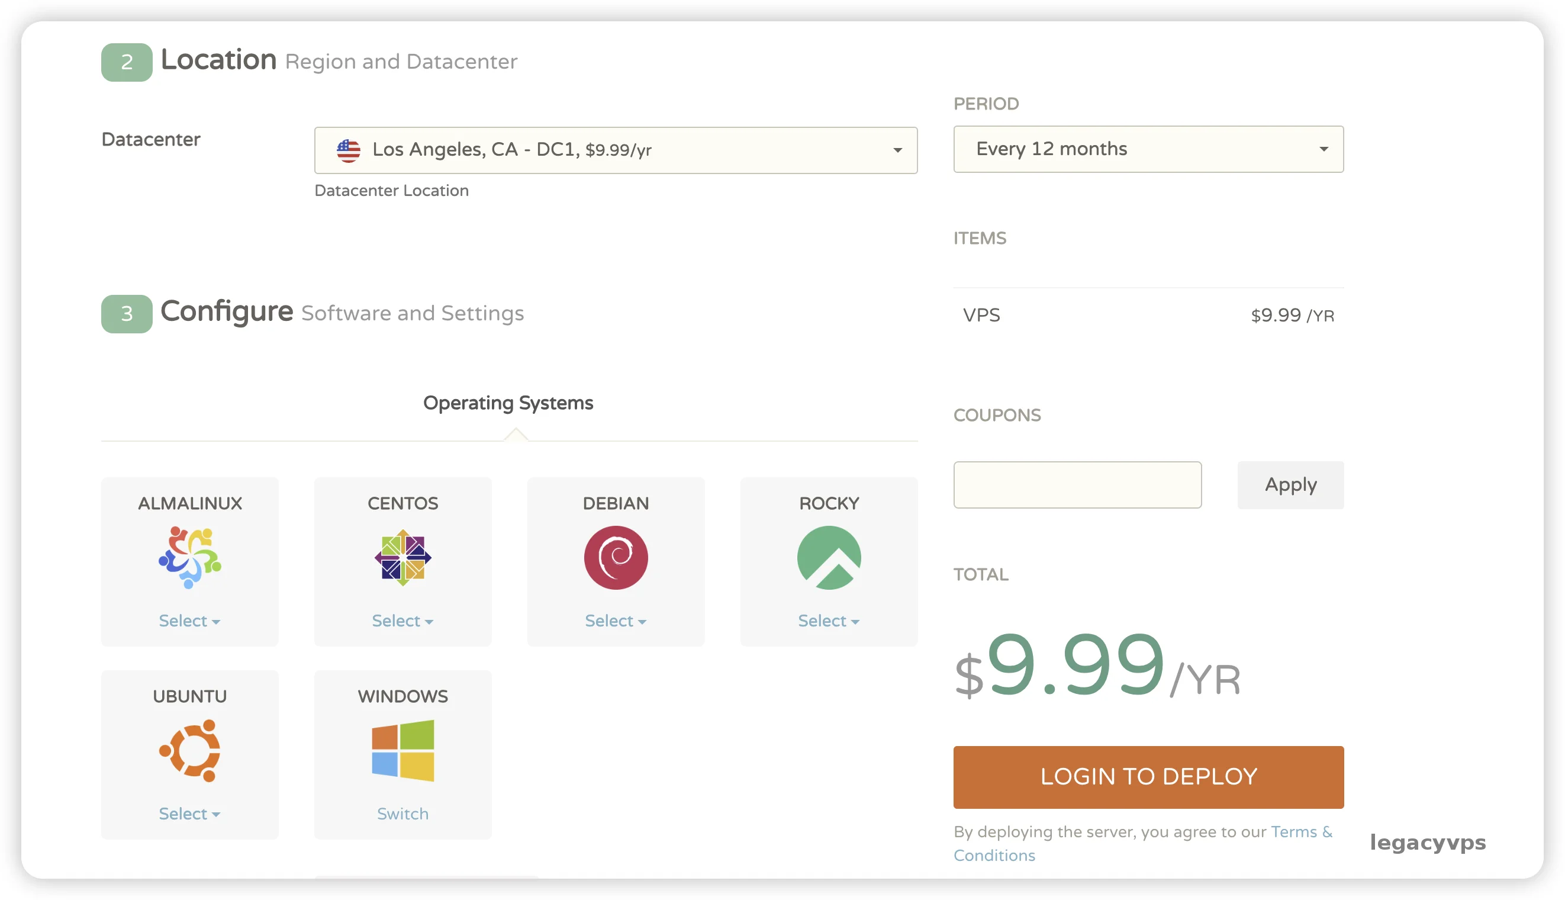Click the green step 3 badge
The width and height of the screenshot is (1565, 900).
coord(127,314)
